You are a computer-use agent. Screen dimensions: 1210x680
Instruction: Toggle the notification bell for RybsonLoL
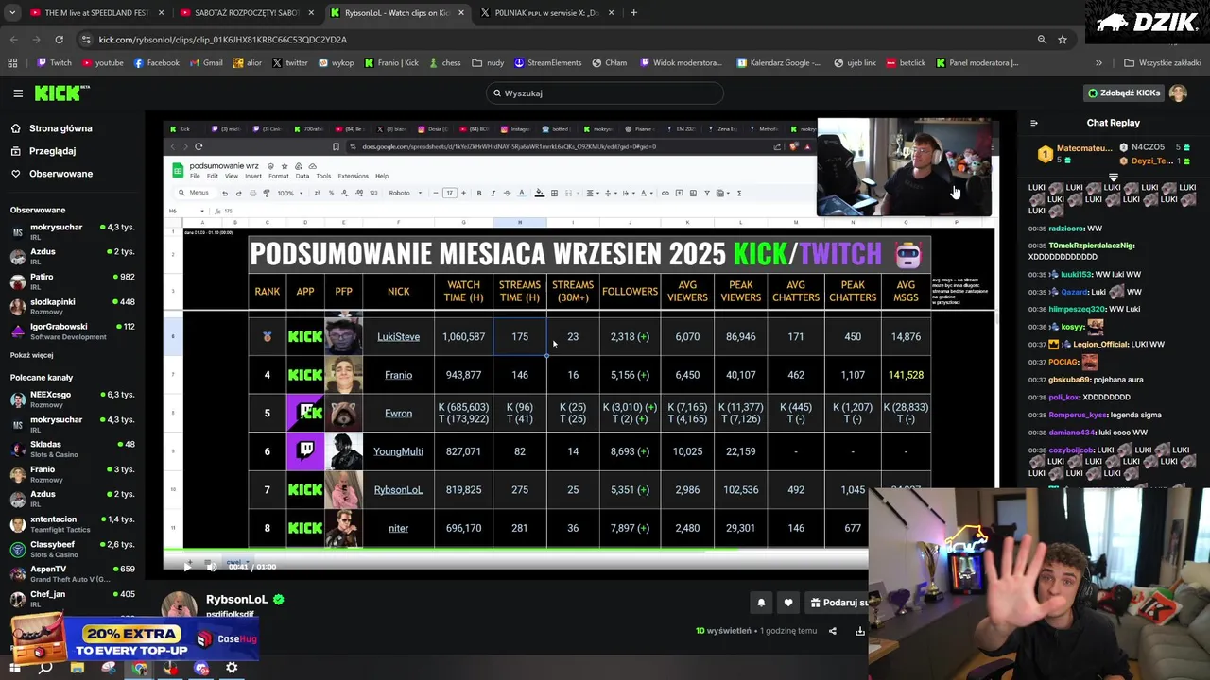tap(761, 603)
